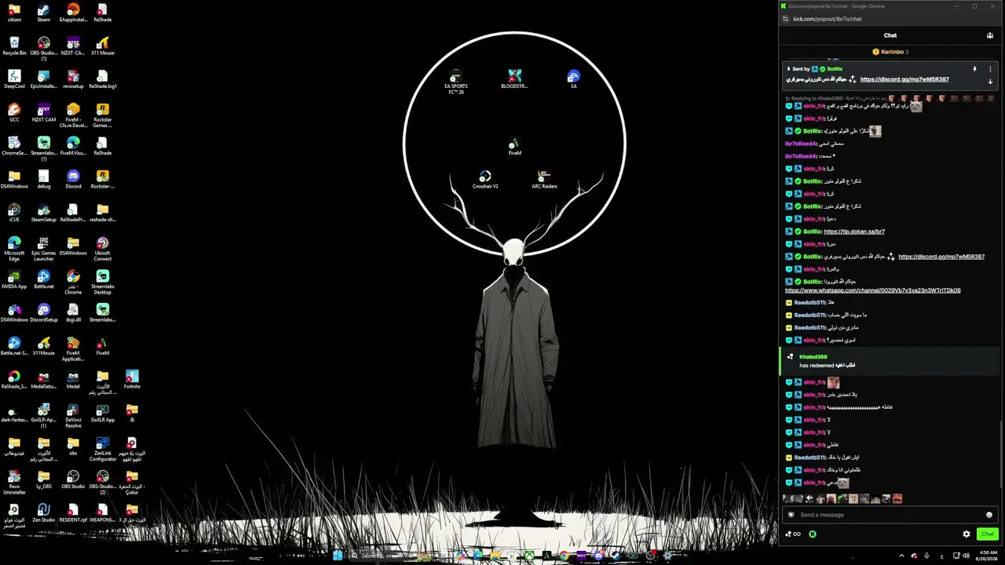The height and width of the screenshot is (565, 1005).
Task: Open the emoji picker in the message box
Action: click(x=989, y=515)
